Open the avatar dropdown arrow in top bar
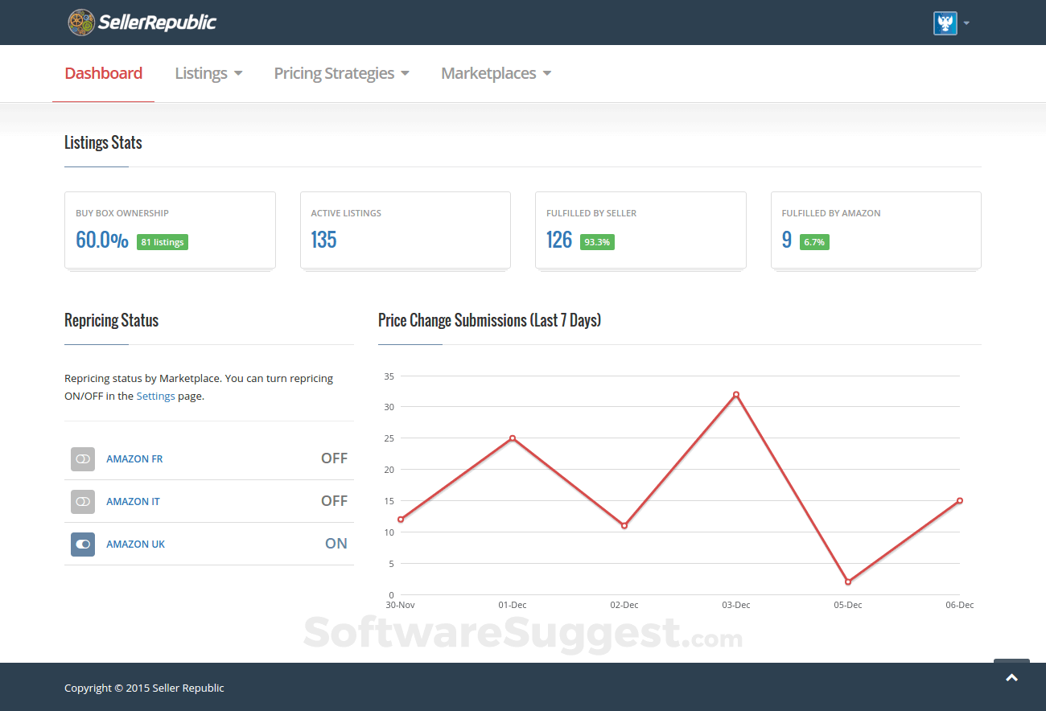This screenshot has width=1046, height=711. click(x=966, y=23)
